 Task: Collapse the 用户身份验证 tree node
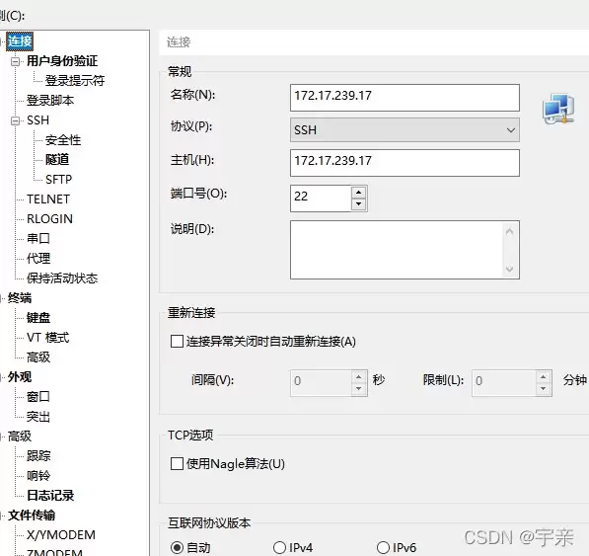click(16, 61)
